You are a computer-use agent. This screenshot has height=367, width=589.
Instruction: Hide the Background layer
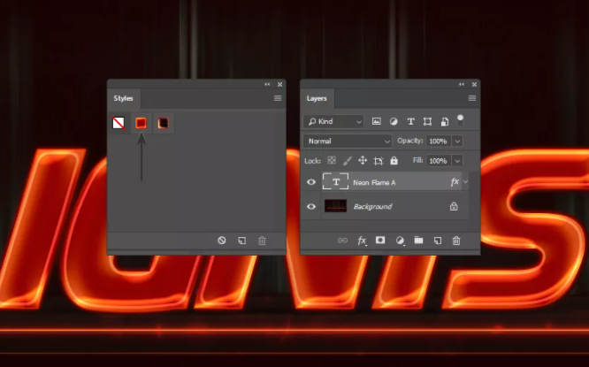[311, 206]
